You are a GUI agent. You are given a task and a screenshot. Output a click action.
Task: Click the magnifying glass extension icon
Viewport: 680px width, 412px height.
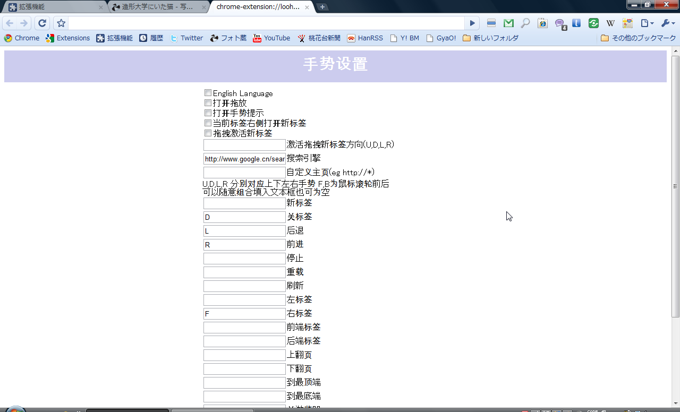(525, 23)
